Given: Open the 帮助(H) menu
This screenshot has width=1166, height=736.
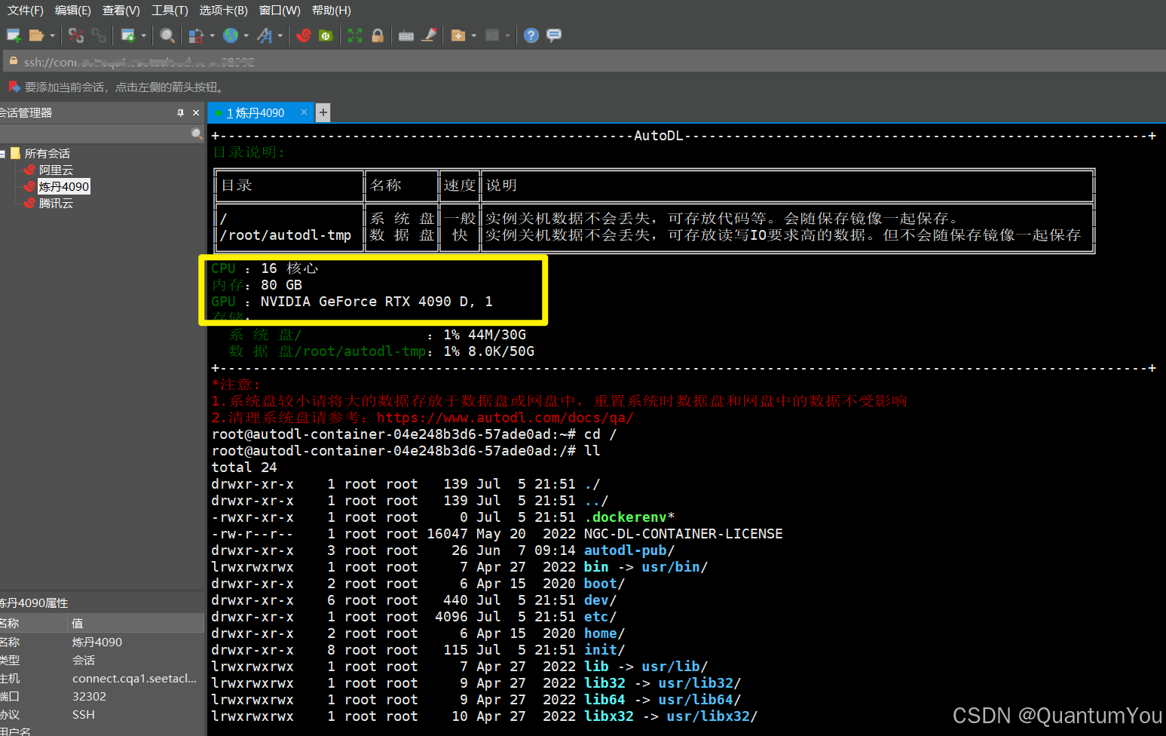Looking at the screenshot, I should click(332, 11).
